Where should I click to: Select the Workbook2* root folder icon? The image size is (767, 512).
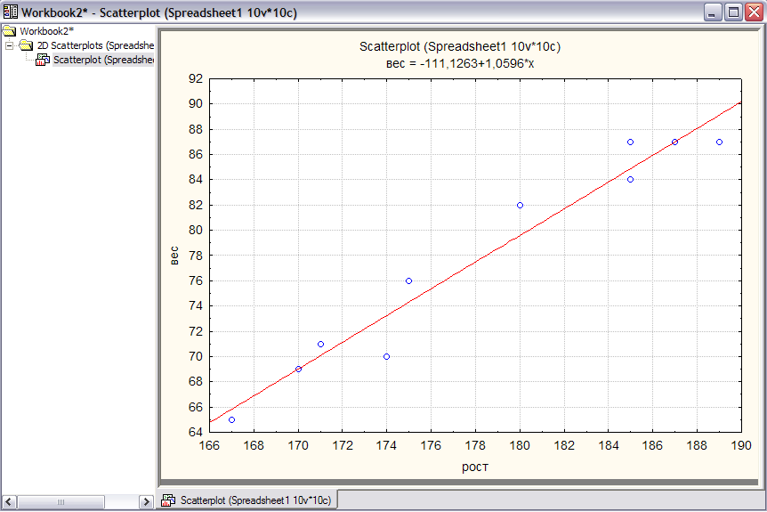point(9,31)
